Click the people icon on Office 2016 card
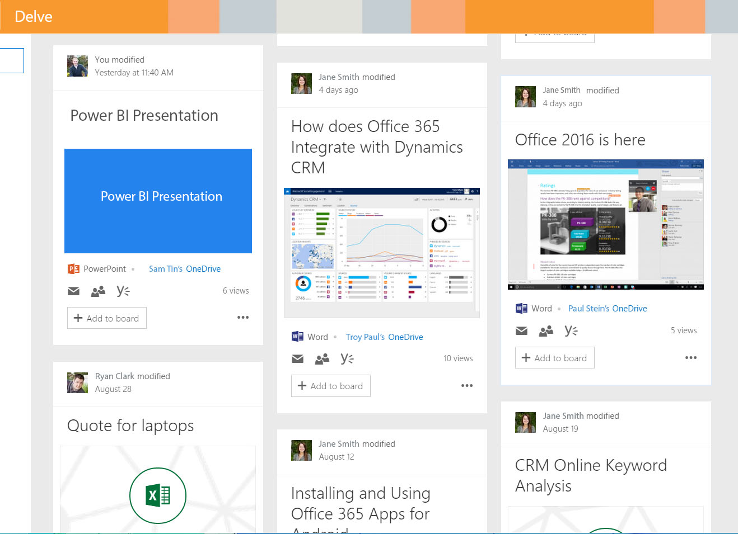The image size is (738, 534). tap(546, 331)
